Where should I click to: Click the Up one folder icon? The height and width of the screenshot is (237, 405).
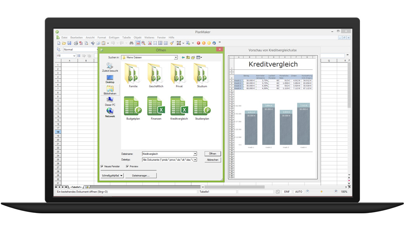188,58
